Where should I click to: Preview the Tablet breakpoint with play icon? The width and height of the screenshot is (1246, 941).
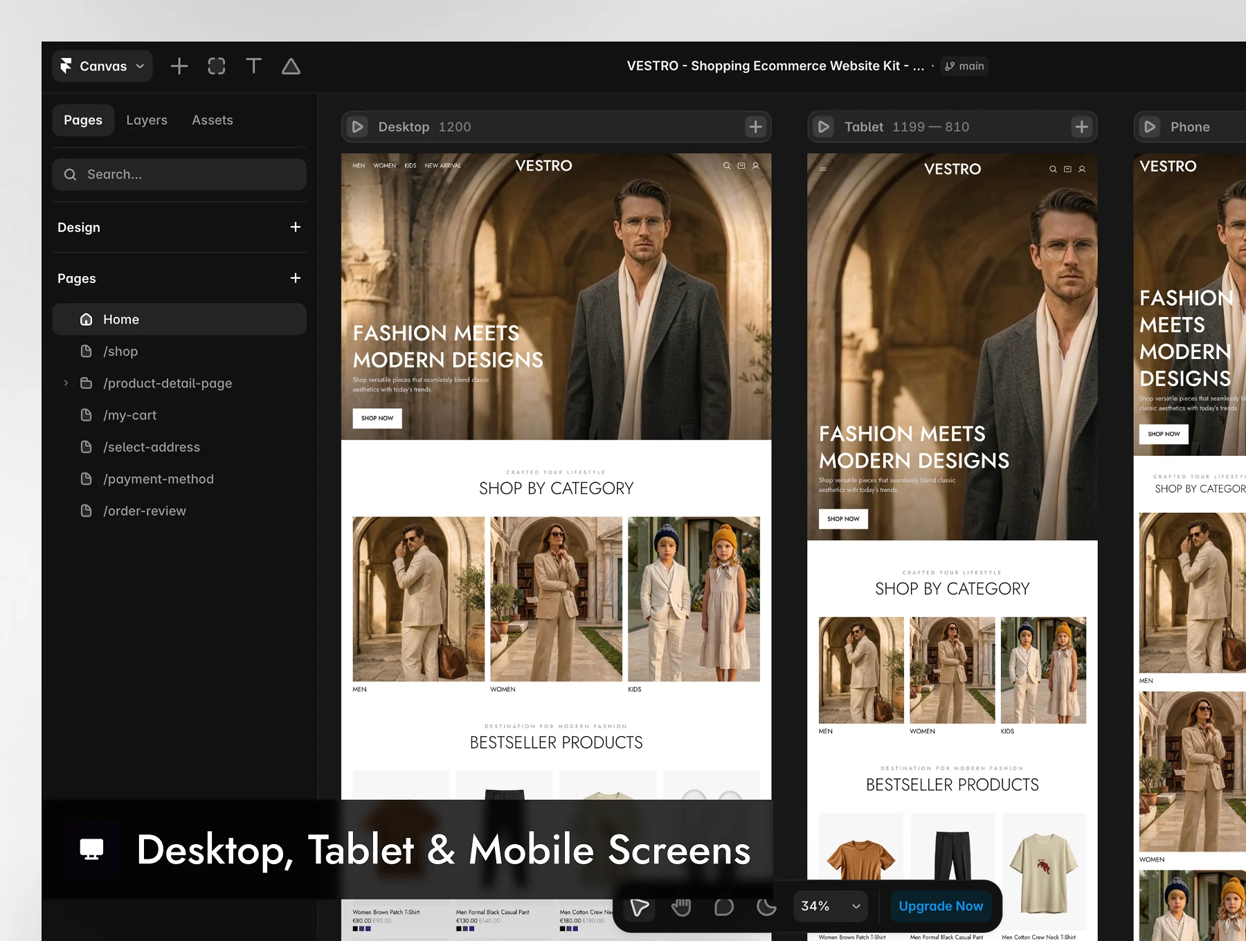click(x=824, y=127)
